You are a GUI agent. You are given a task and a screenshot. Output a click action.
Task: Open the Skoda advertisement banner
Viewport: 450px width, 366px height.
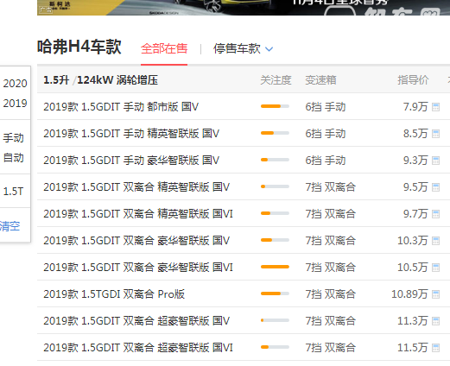[x=244, y=8]
